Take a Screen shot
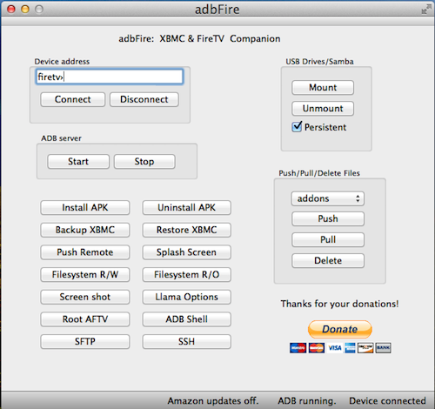435x409 pixels. [x=85, y=297]
